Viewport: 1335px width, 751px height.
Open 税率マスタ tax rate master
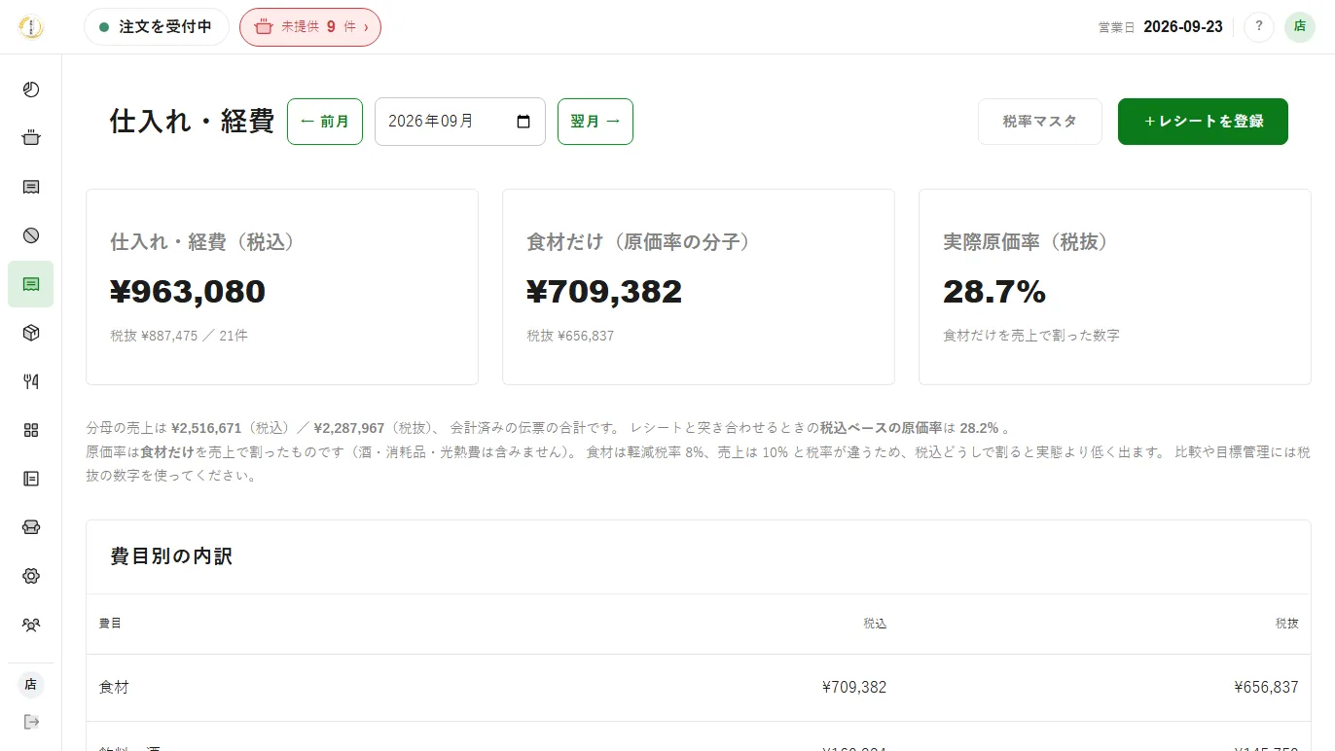point(1040,122)
